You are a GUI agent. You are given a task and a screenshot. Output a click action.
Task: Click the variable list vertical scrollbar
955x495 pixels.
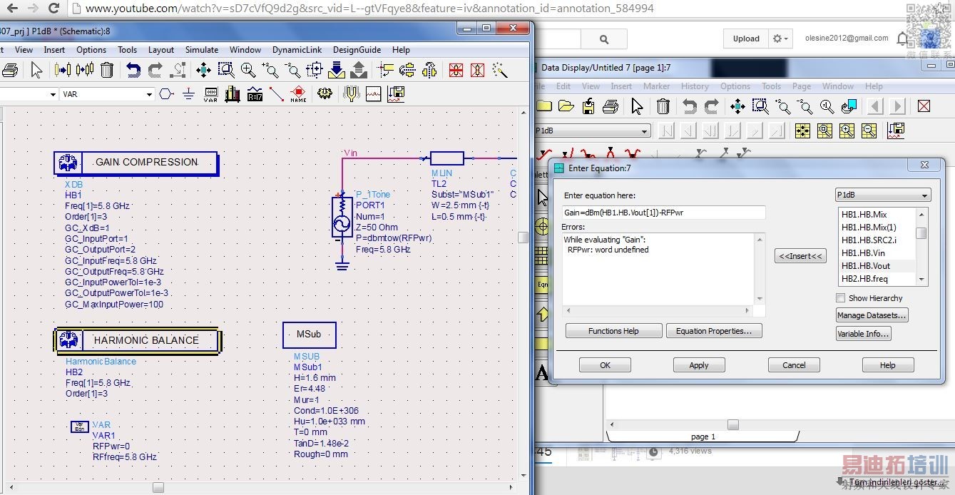click(921, 247)
